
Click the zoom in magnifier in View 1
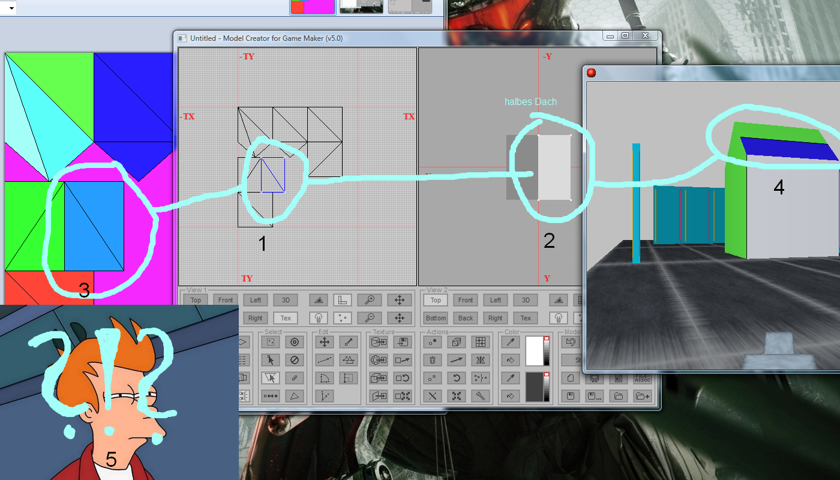click(369, 300)
